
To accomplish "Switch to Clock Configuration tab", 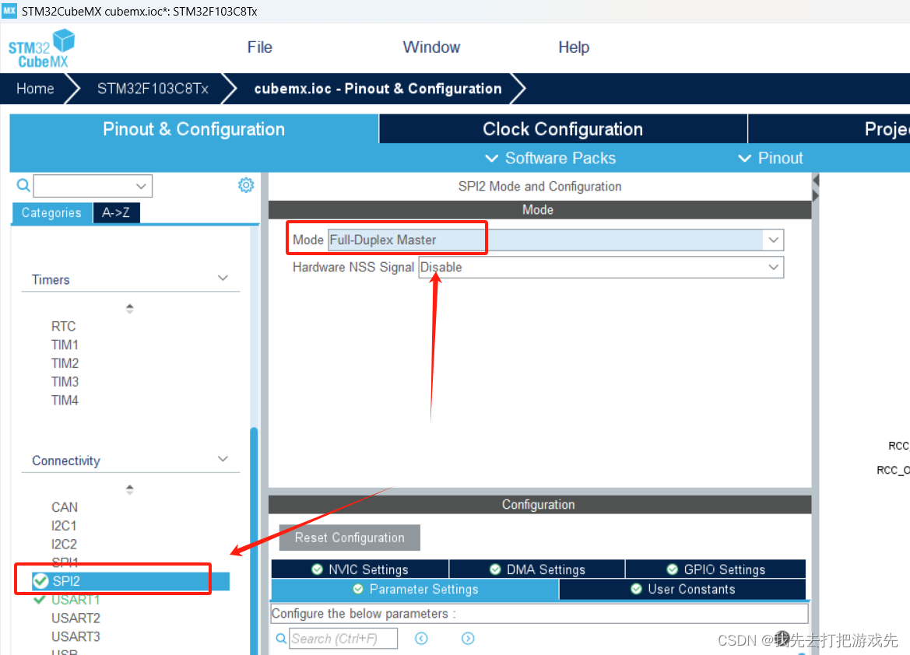I will (563, 129).
